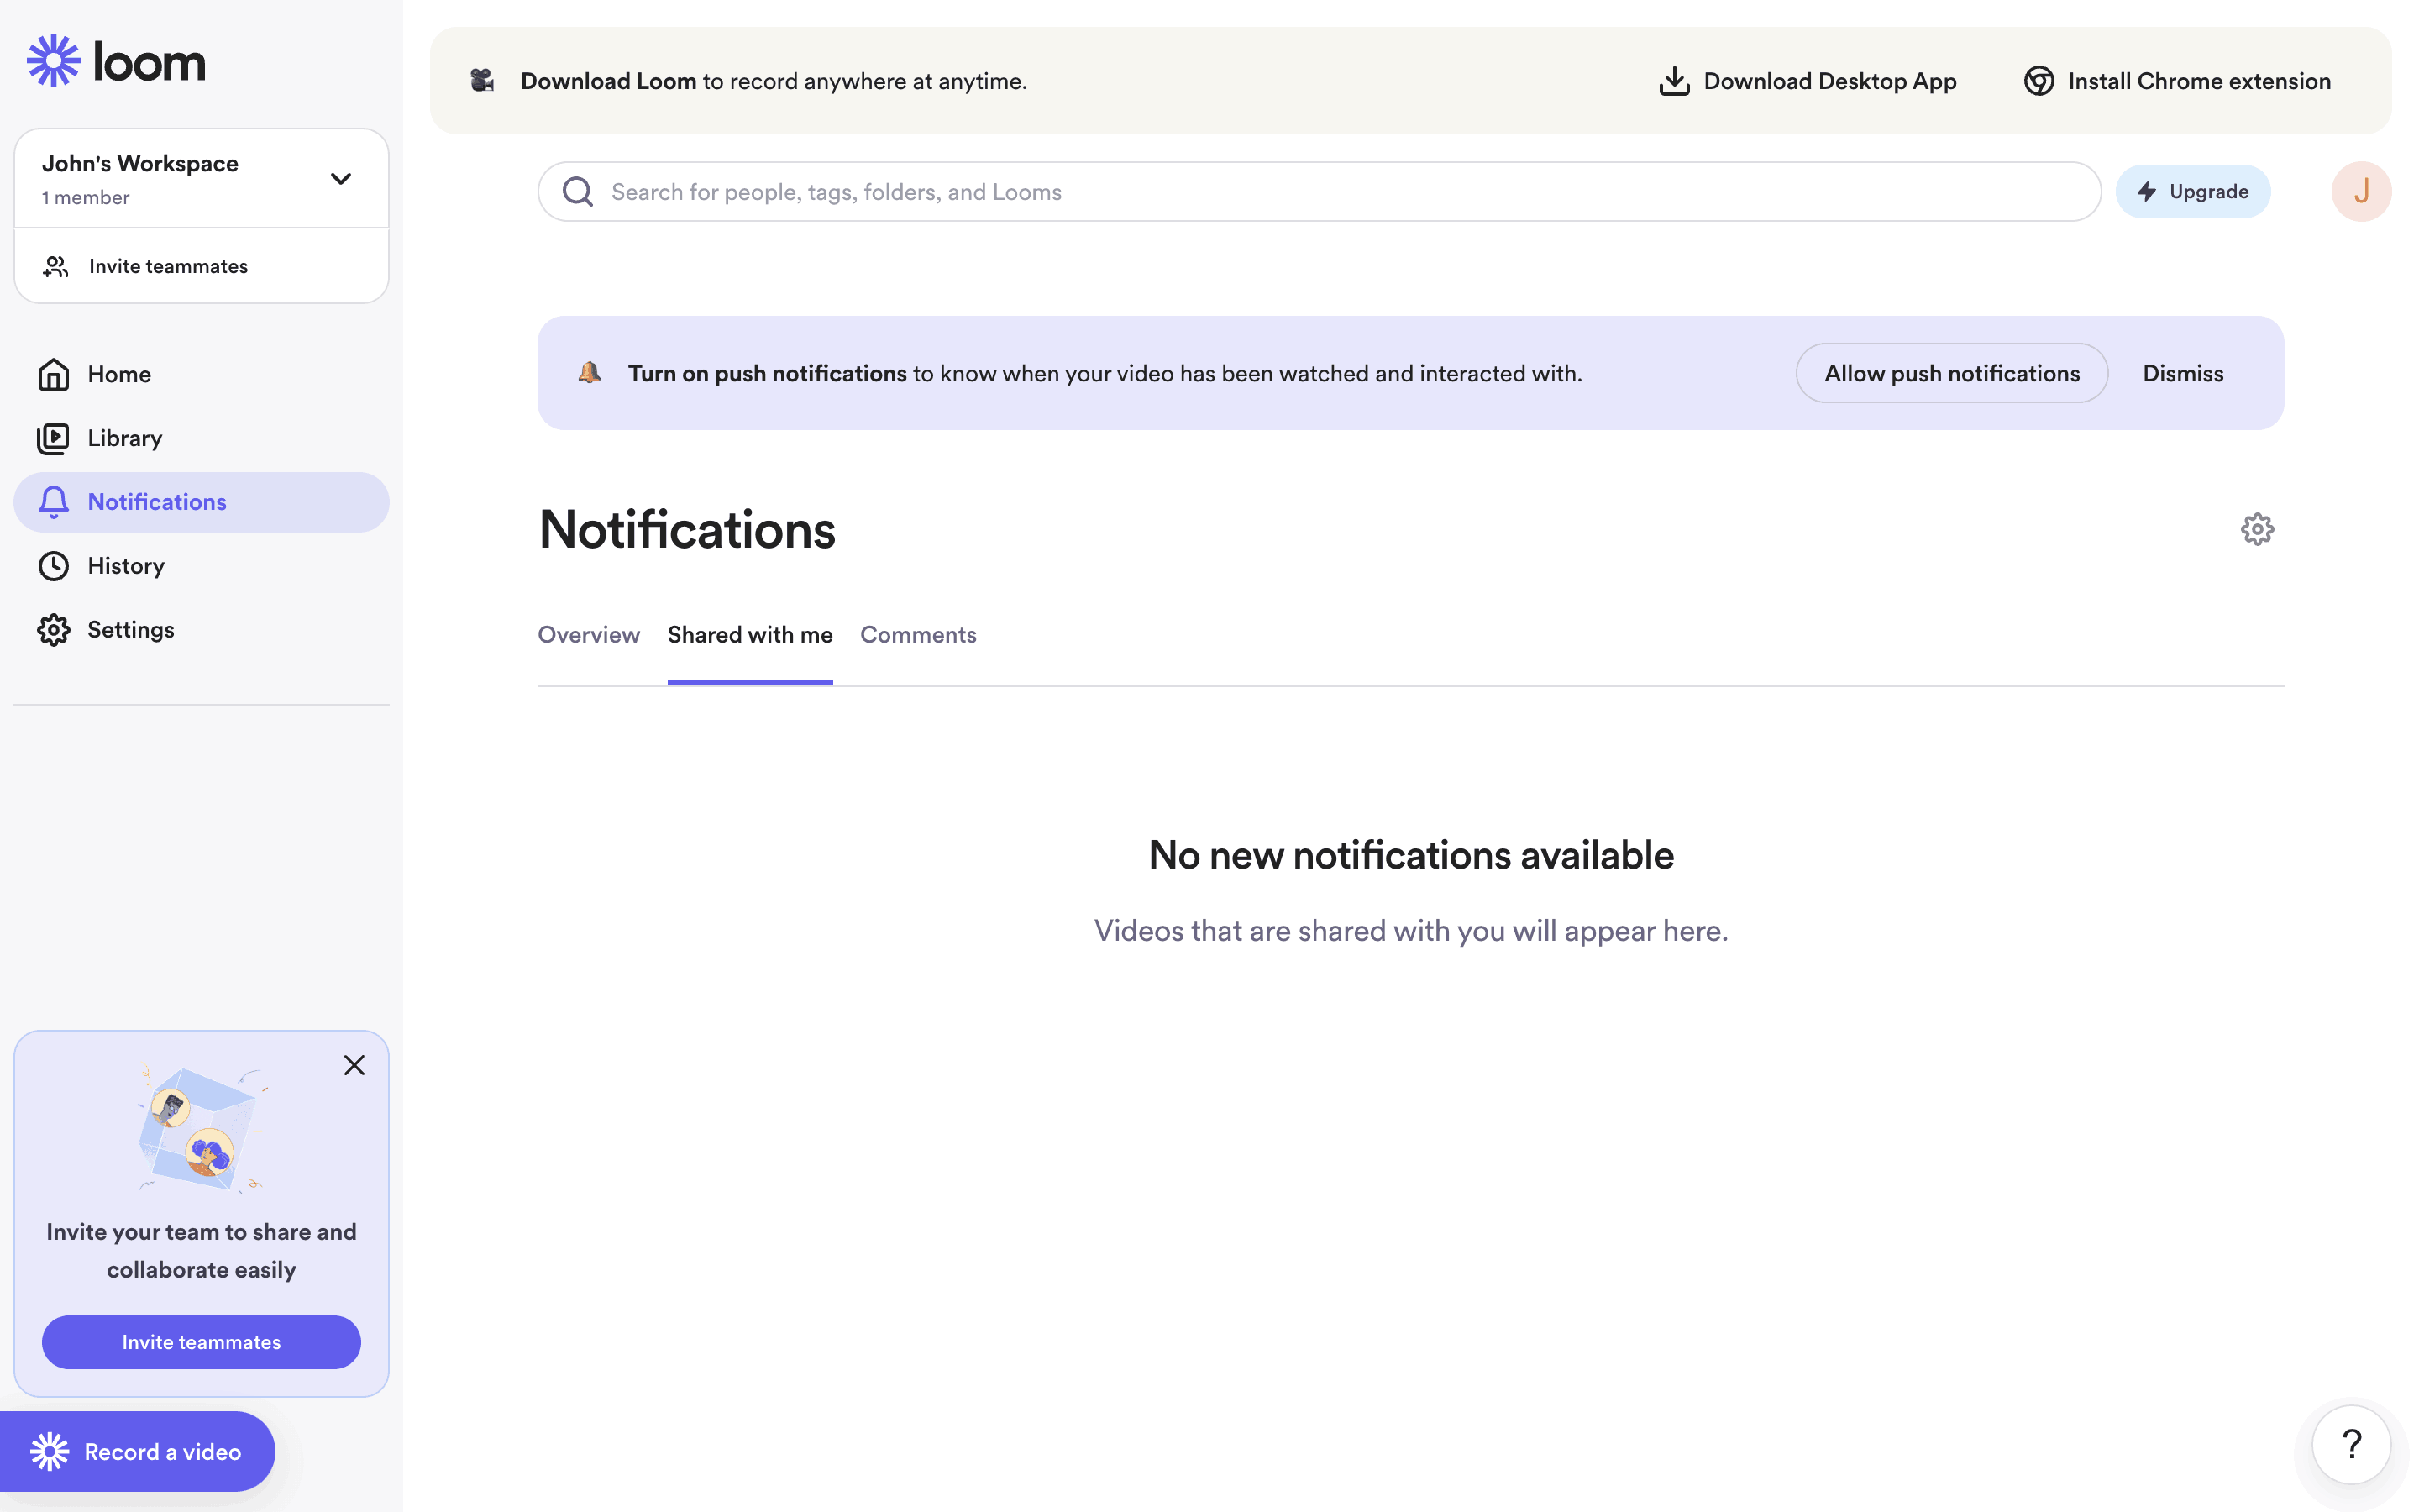Select the Home sidebar icon
This screenshot has width=2419, height=1512.
(53, 373)
